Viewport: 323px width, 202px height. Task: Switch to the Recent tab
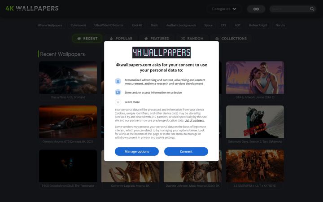coord(87,39)
